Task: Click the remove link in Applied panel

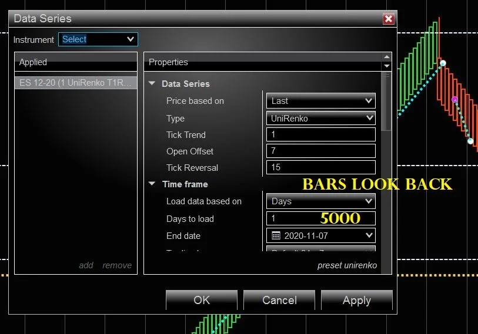Action: click(117, 265)
